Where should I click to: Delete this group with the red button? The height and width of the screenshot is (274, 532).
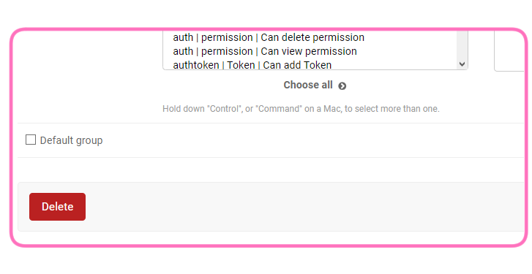[x=57, y=207]
